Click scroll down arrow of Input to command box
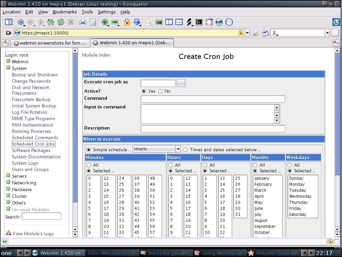The height and width of the screenshot is (257, 342). pyautogui.click(x=277, y=120)
